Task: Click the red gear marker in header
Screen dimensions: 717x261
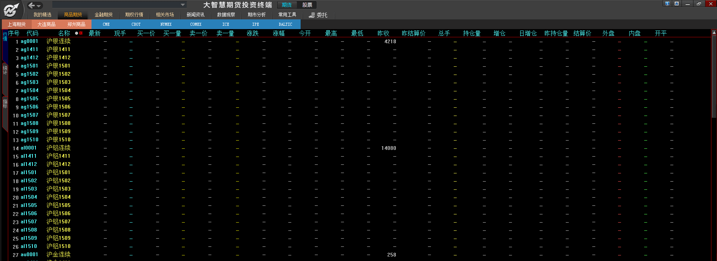Action: [81, 33]
